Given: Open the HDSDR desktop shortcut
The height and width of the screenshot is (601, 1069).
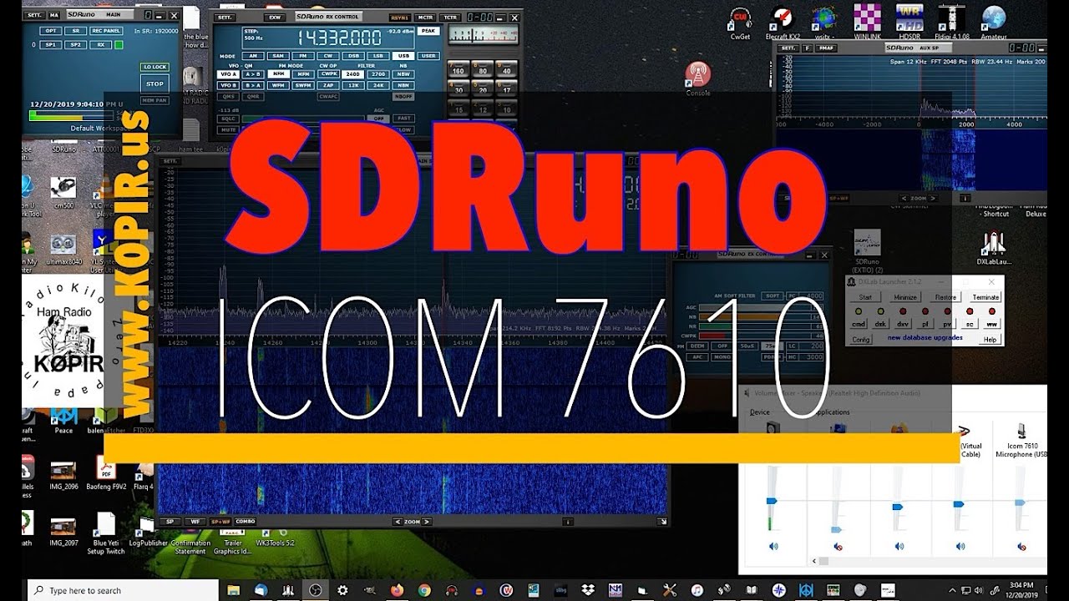Looking at the screenshot, I should click(909, 23).
